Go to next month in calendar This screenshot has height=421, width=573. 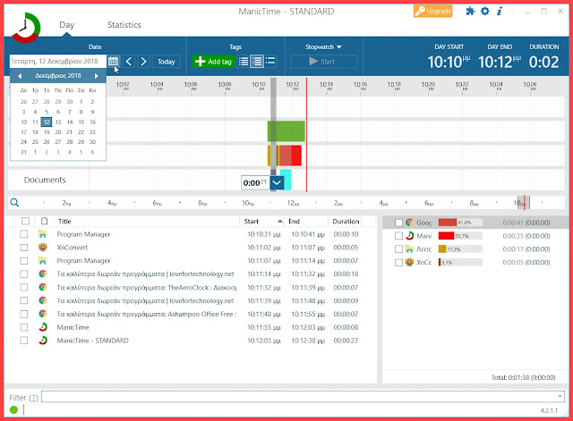(97, 76)
